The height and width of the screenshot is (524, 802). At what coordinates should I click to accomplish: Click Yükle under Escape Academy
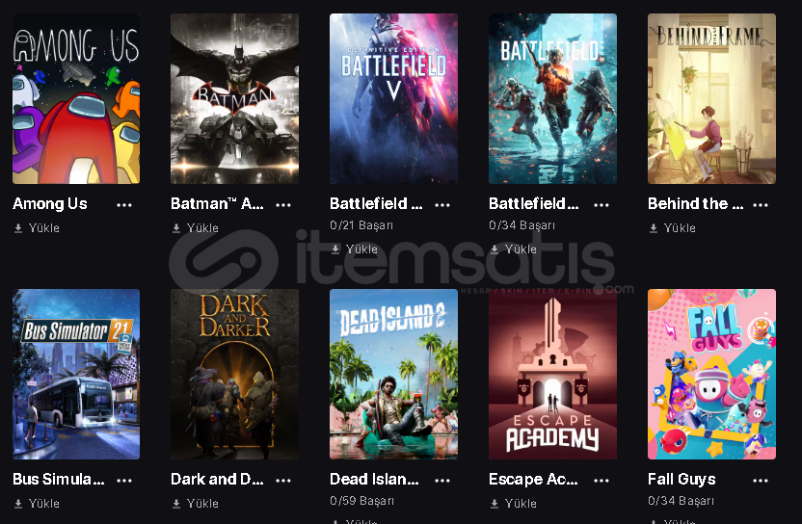click(514, 504)
